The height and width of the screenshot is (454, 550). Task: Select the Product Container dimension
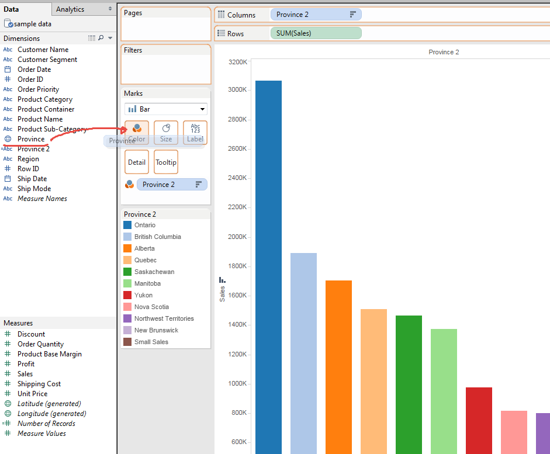click(x=46, y=109)
